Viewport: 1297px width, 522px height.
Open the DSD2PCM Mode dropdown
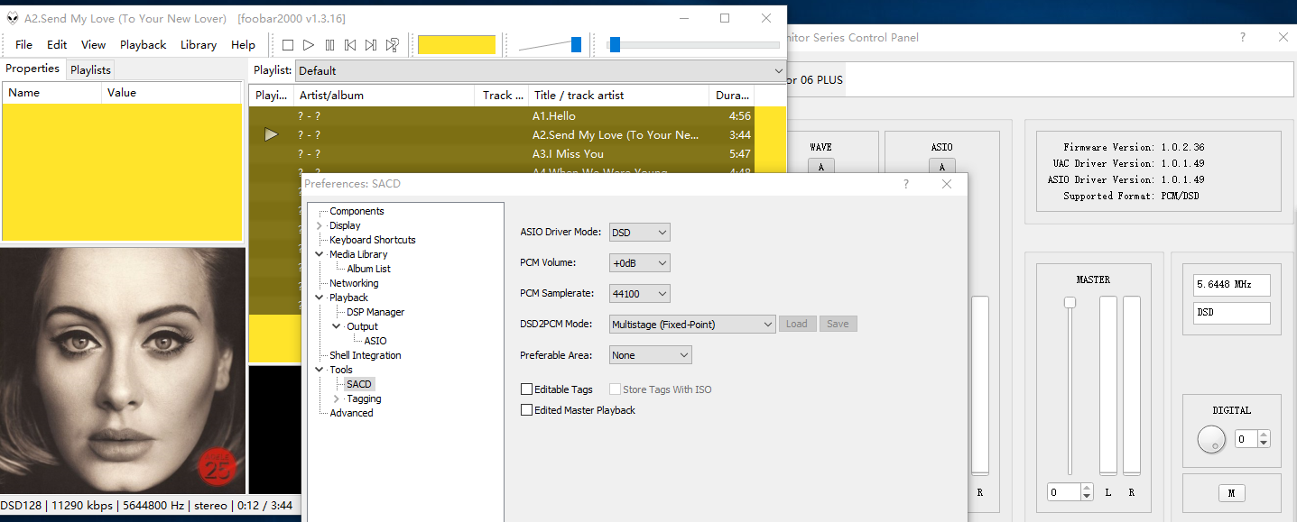coord(691,325)
